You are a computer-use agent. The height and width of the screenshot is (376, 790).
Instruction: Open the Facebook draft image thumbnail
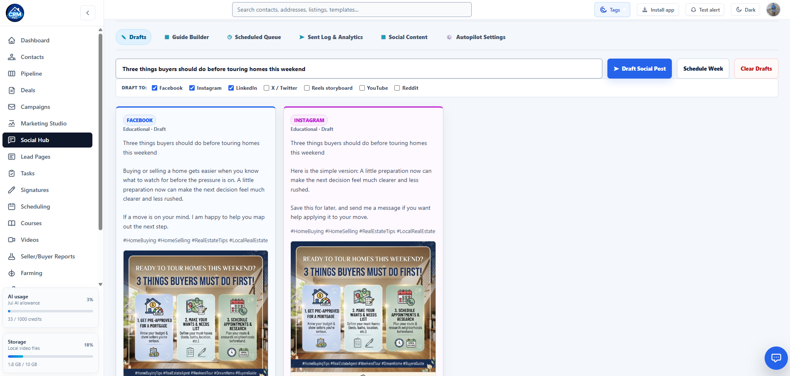pos(196,313)
